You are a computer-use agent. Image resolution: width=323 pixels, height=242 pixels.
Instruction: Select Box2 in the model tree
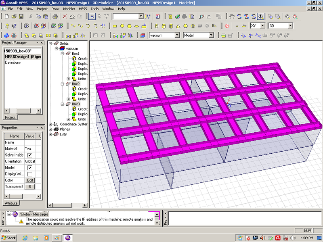tap(76, 84)
